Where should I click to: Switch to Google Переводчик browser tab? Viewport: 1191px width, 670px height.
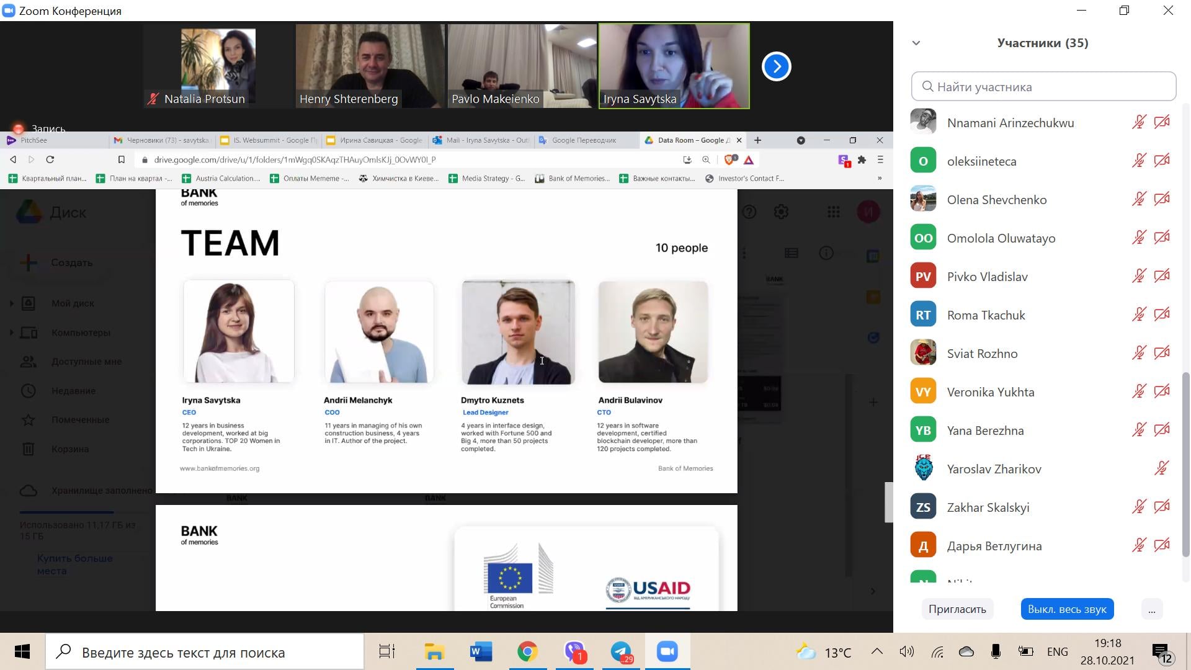tap(583, 140)
